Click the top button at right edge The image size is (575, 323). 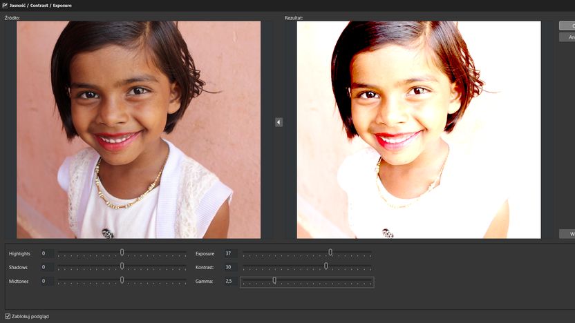[x=567, y=26]
